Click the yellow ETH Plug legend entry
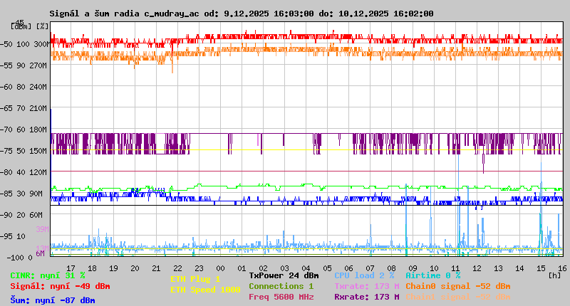The width and height of the screenshot is (570, 306). [195, 279]
